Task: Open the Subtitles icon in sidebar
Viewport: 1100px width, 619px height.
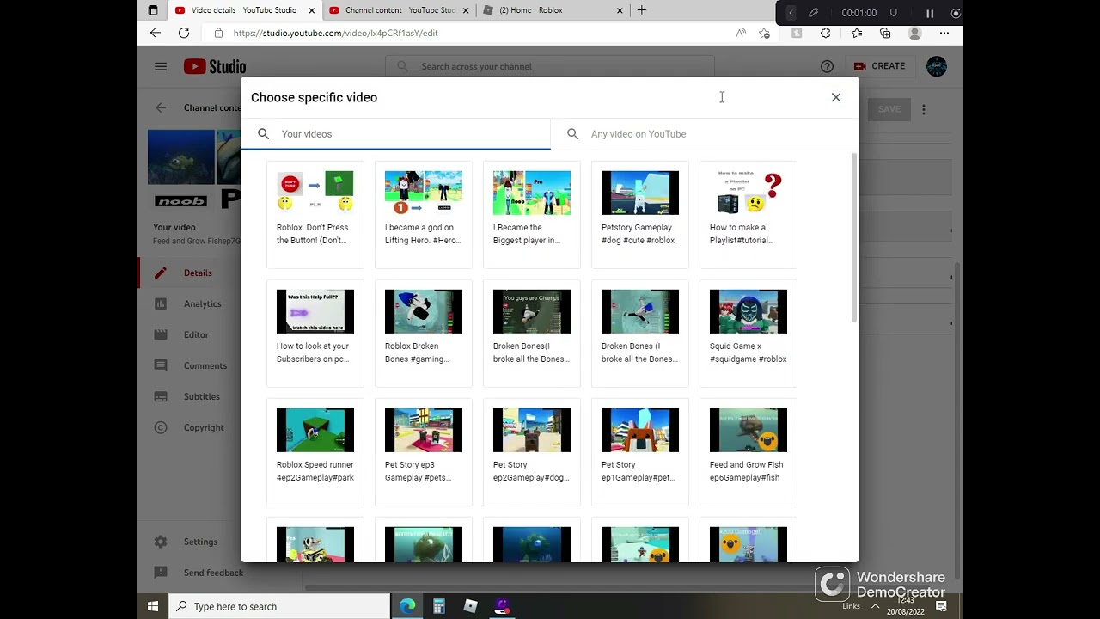Action: coord(161,396)
